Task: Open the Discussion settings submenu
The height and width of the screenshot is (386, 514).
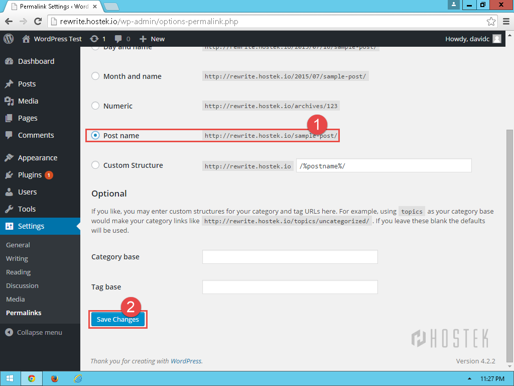Action: pyautogui.click(x=22, y=285)
